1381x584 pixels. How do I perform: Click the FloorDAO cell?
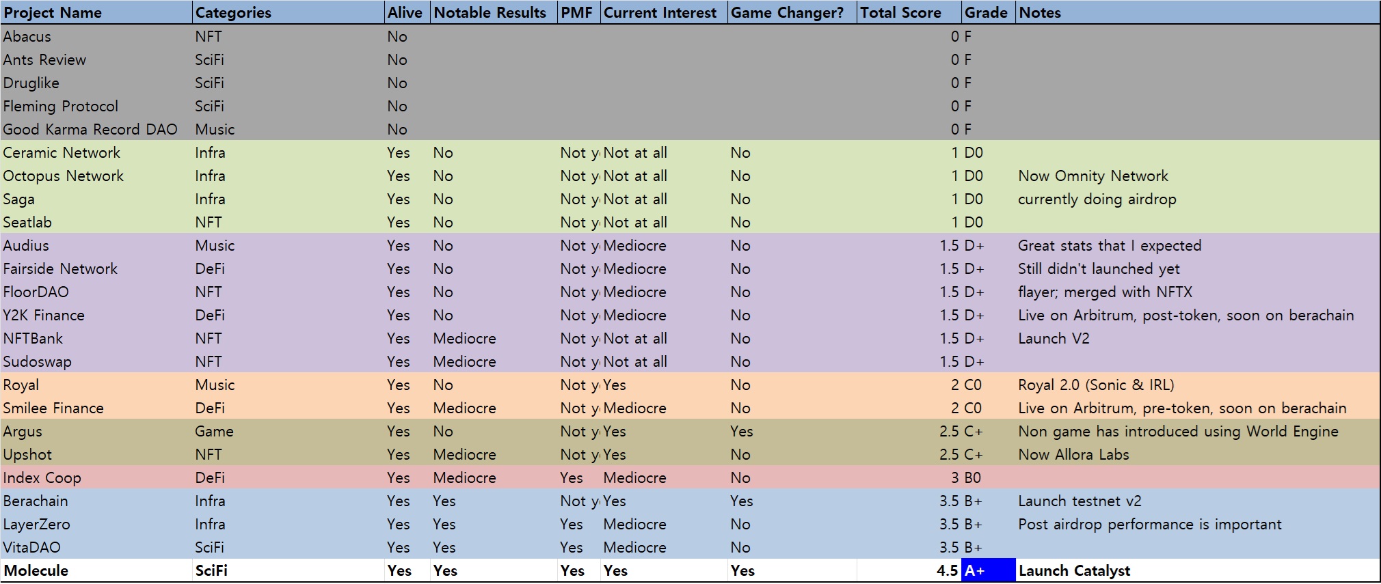96,292
